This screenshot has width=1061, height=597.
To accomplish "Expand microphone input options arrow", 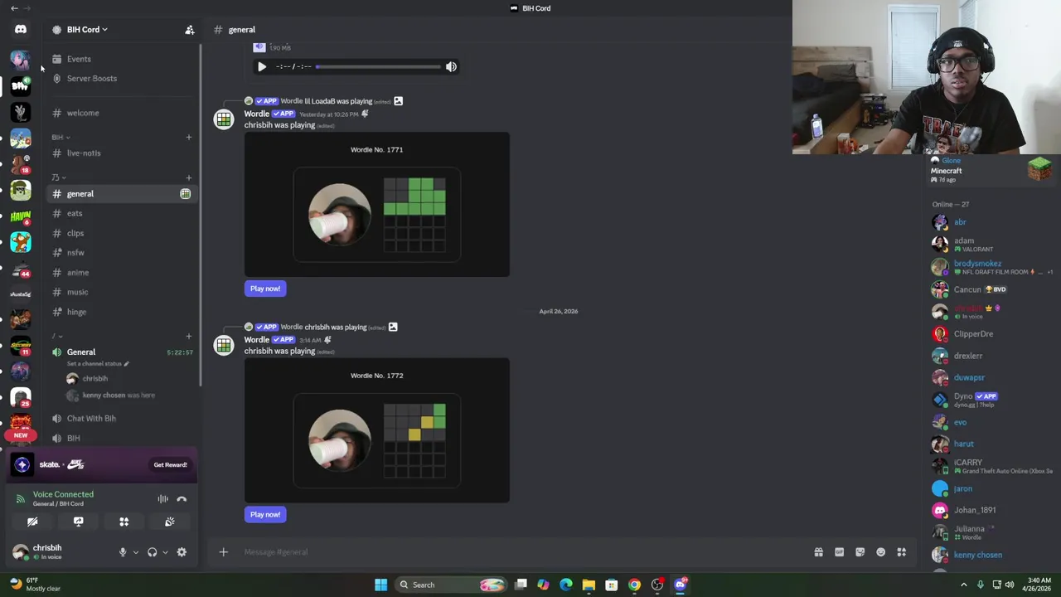I will tap(136, 552).
